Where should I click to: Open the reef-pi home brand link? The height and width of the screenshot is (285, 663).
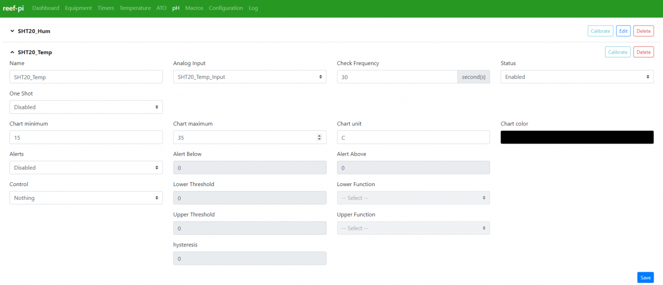tap(13, 8)
